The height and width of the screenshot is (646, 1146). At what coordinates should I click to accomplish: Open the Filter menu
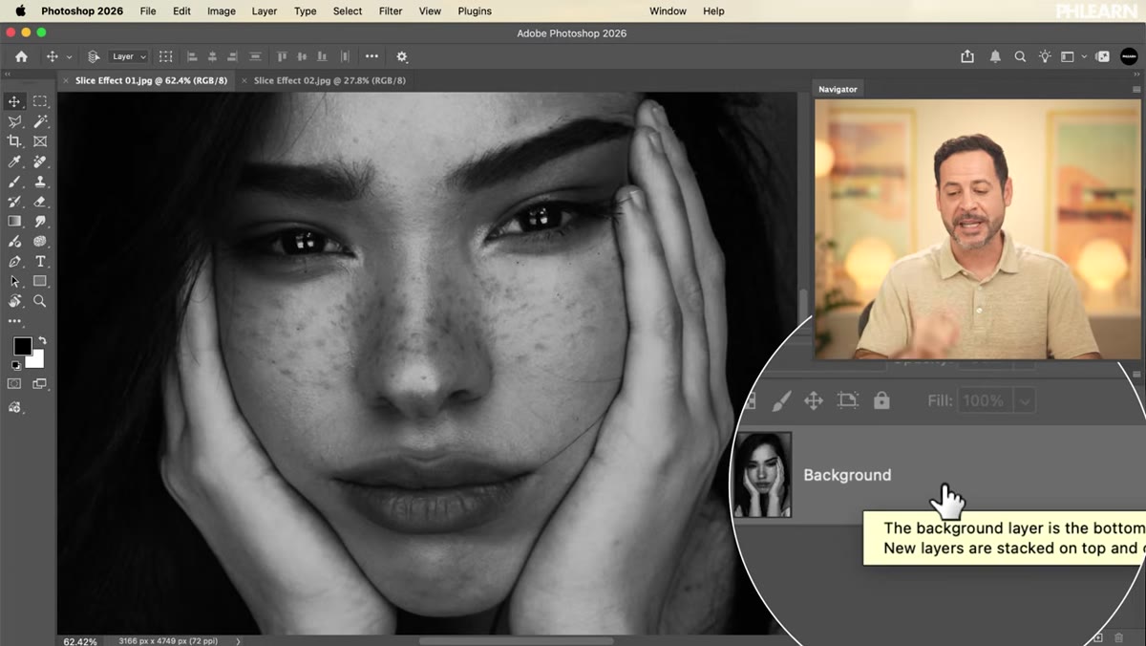coord(391,11)
